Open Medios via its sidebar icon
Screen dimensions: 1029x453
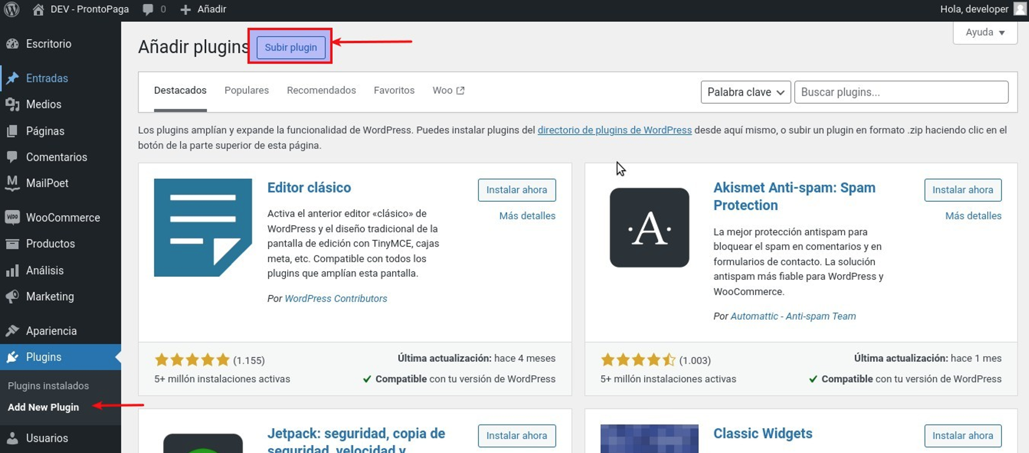pos(12,104)
